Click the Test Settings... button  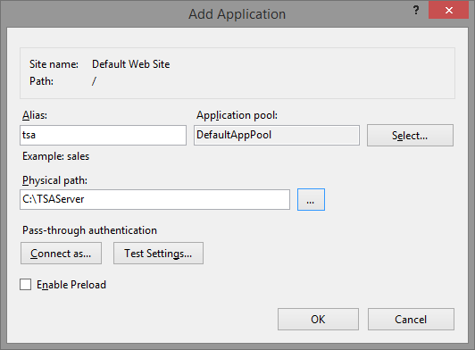(x=158, y=253)
